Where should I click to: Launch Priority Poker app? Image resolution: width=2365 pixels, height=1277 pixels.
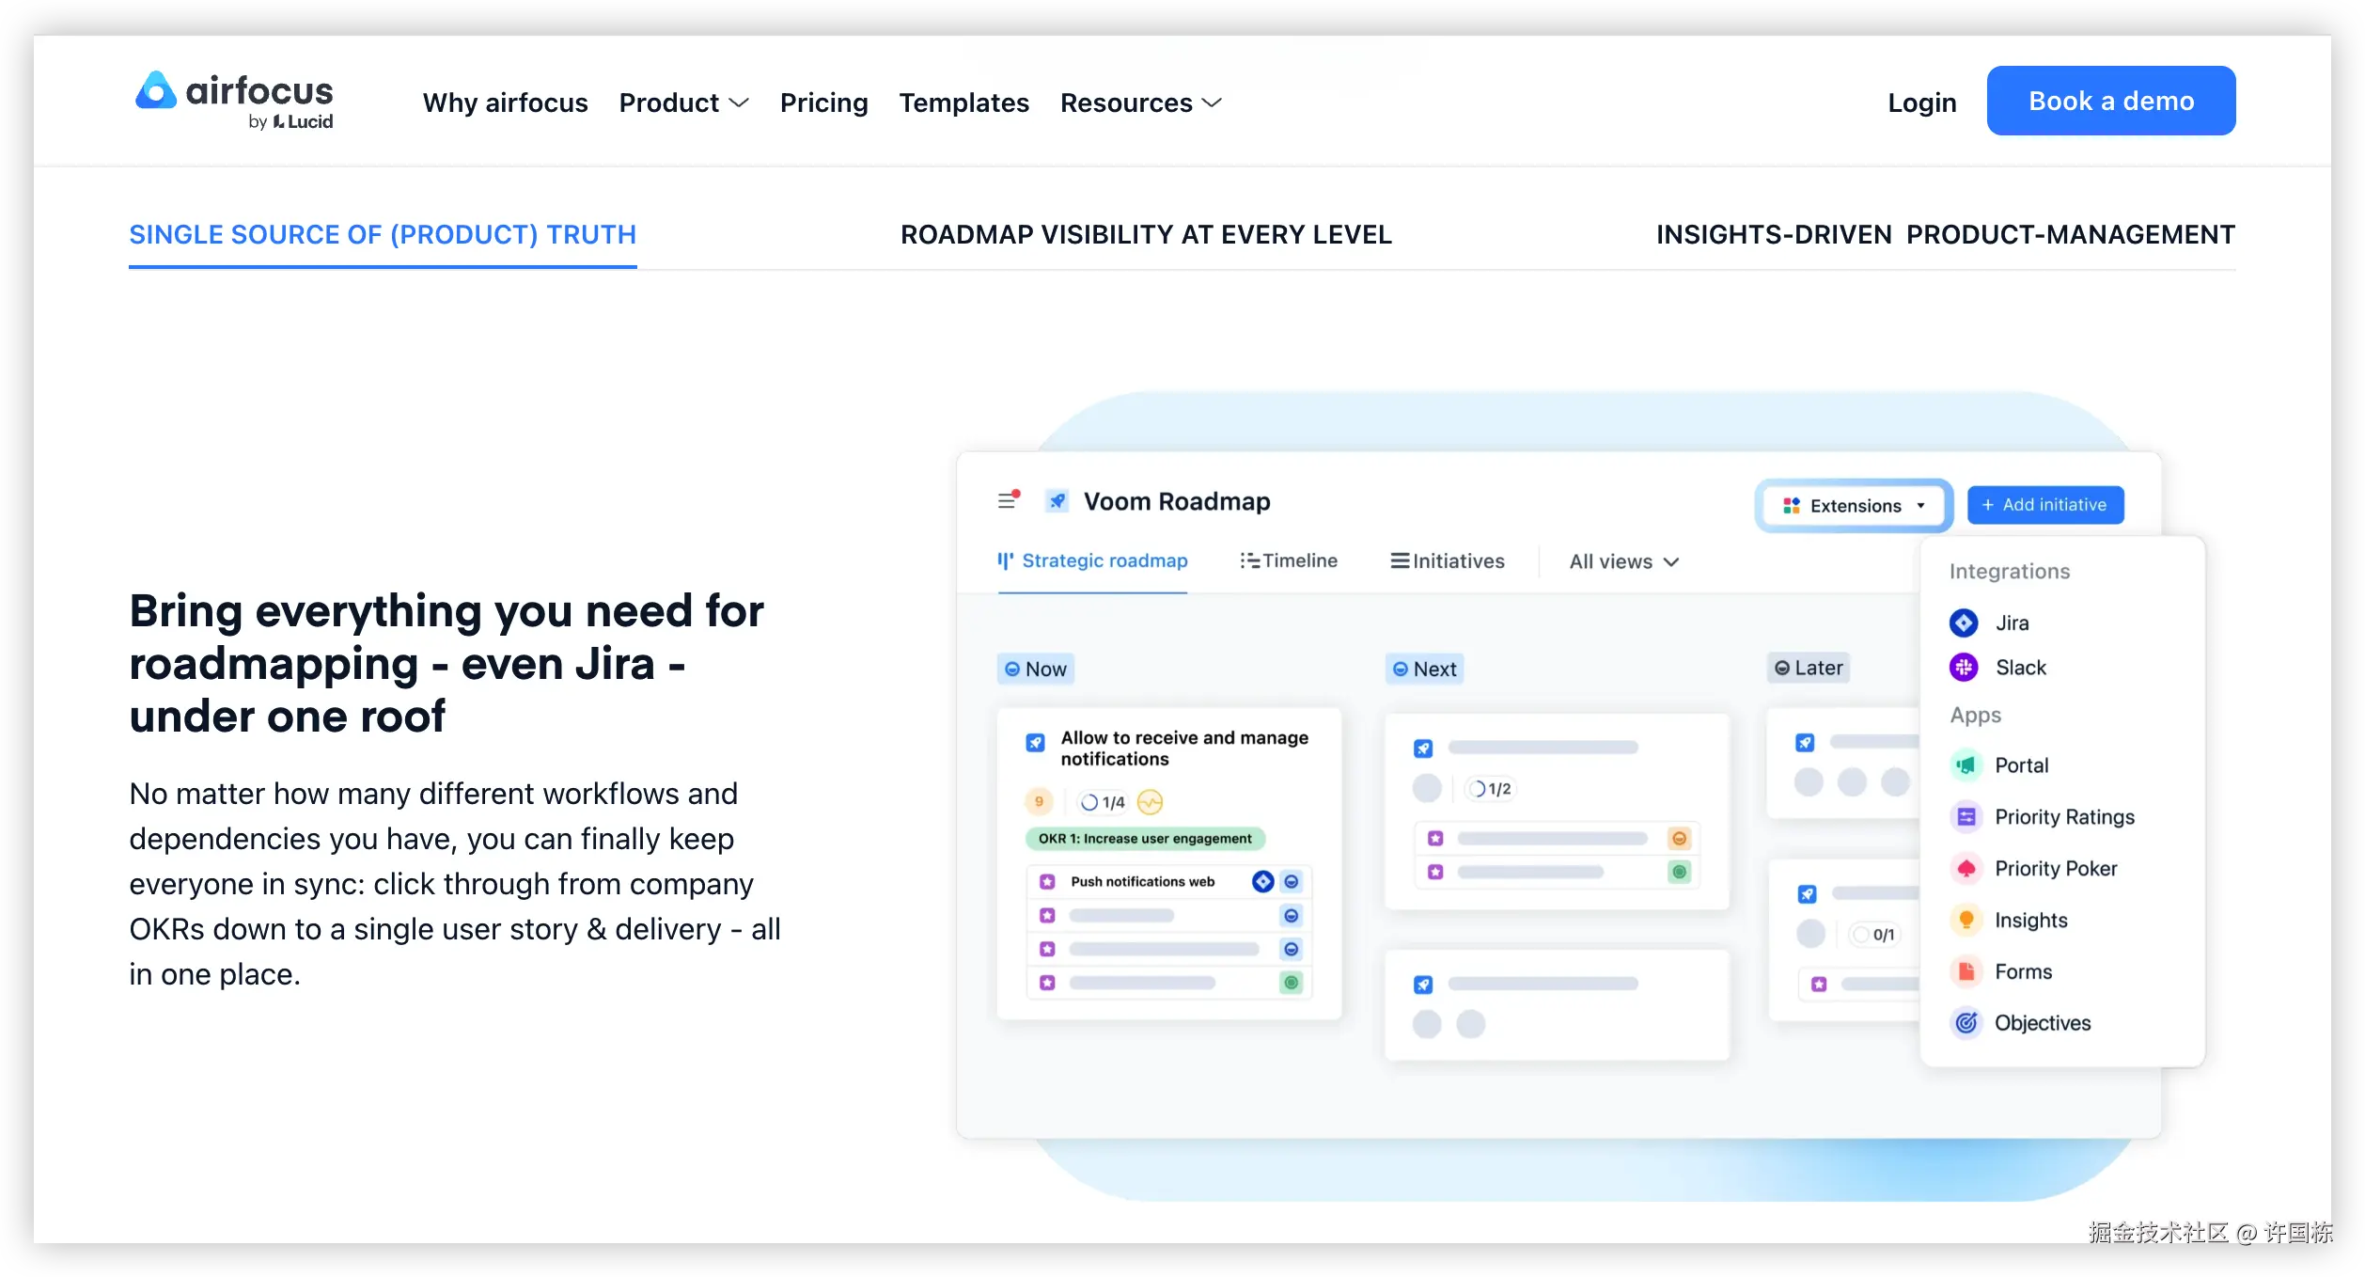[2055, 869]
